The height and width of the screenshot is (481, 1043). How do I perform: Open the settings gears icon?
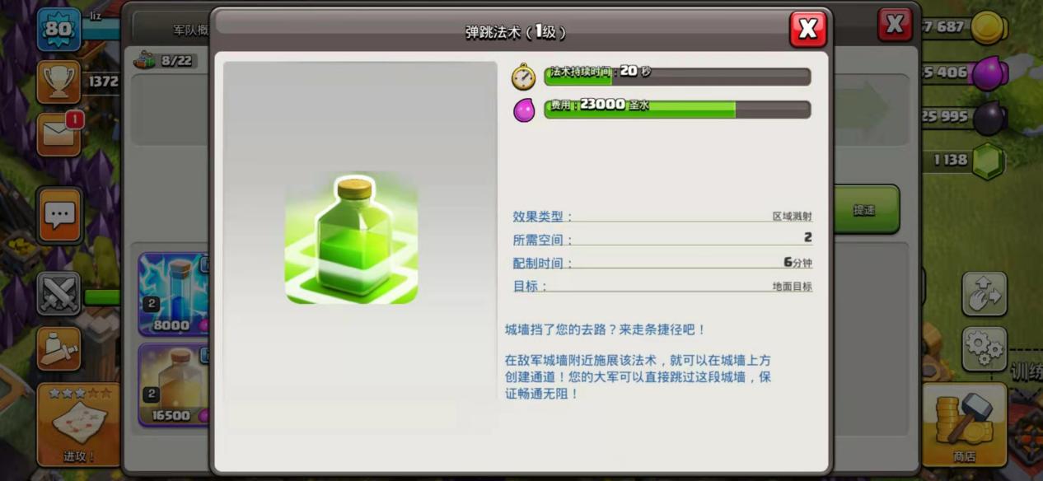[x=985, y=348]
